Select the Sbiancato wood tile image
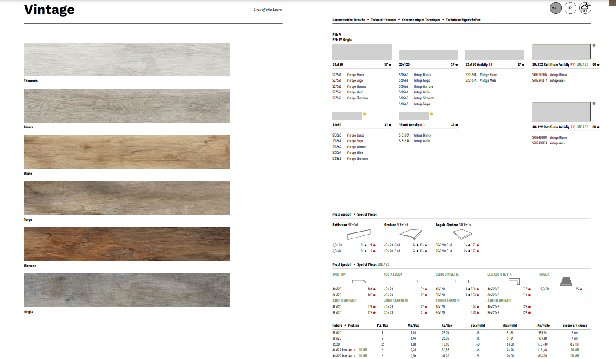Screen dimensions: 616x359 pos(127,60)
